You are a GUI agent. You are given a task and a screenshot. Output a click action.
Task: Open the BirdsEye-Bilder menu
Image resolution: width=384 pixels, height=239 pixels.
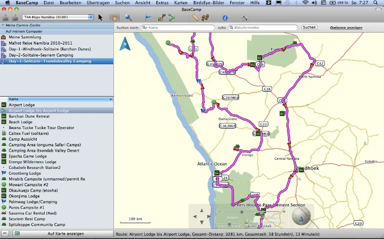[209, 3]
